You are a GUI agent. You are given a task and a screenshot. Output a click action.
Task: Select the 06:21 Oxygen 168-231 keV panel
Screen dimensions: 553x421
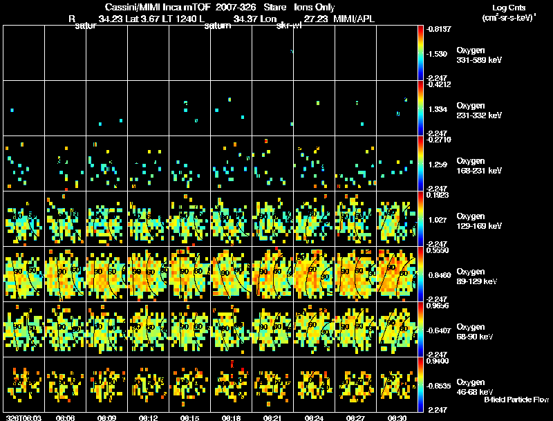(x=272, y=163)
